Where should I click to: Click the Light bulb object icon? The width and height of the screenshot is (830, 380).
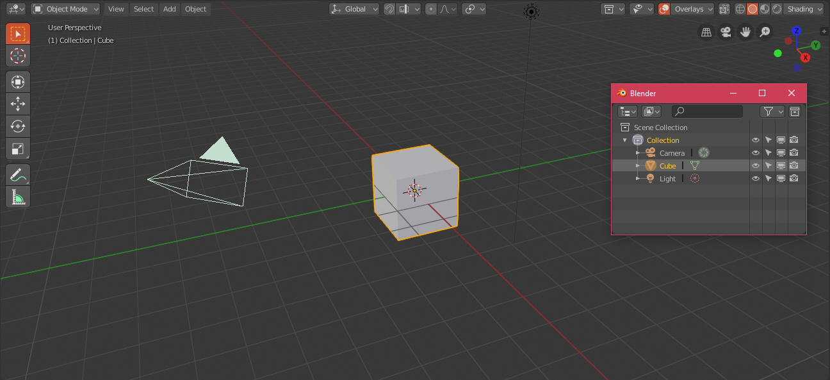(651, 178)
